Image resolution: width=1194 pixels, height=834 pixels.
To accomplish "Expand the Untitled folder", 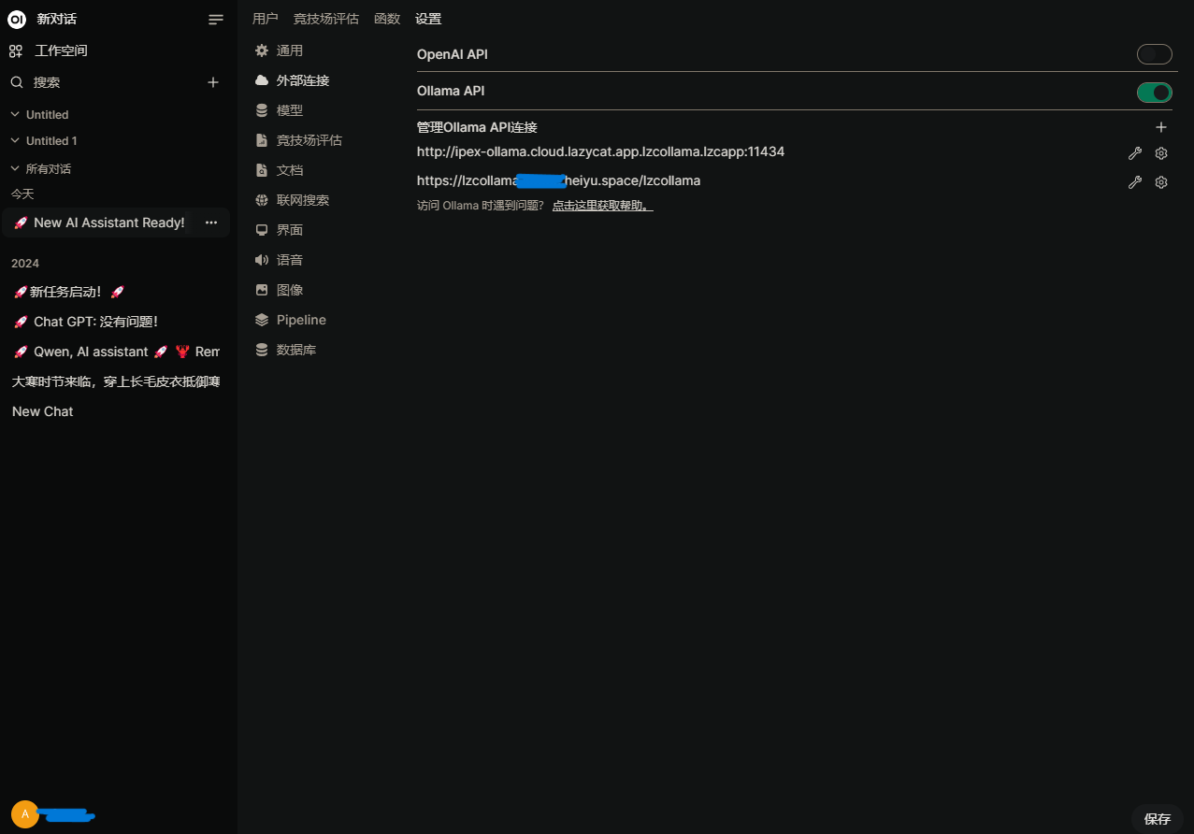I will [39, 114].
